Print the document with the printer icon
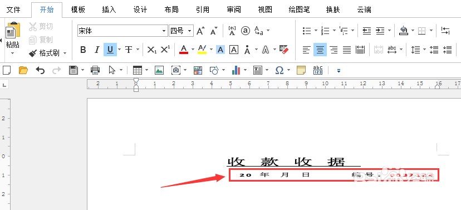Image resolution: width=461 pixels, height=210 pixels. [x=95, y=70]
